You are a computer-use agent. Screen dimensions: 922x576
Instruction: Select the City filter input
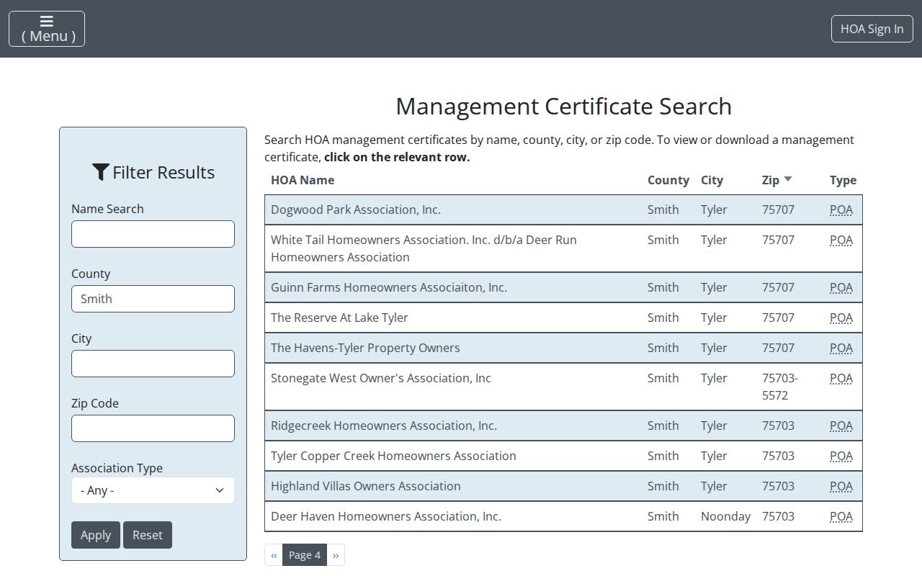point(153,364)
